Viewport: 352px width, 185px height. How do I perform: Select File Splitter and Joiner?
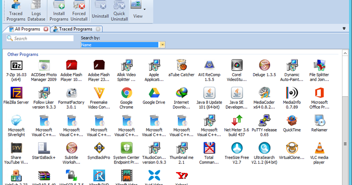point(319,70)
